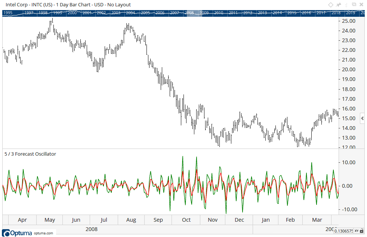Click the chart title Intel Corp - INTC (US)
The width and height of the screenshot is (367, 237).
(x=29, y=5)
